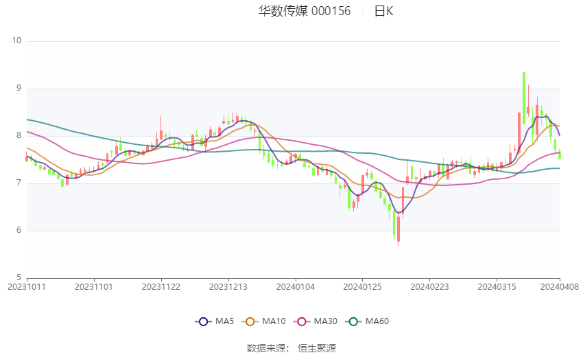The image size is (583, 355).
Task: Click the 恒生聚源 data source text
Action: 317,348
